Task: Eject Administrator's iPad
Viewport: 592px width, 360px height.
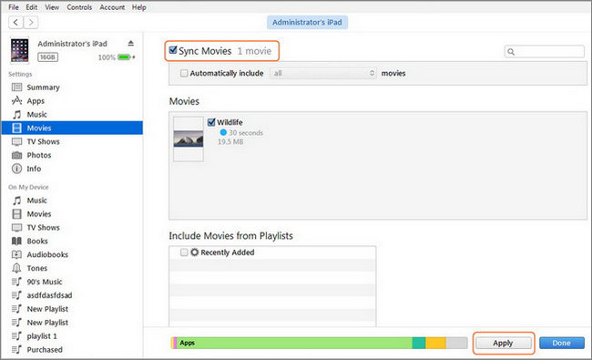Action: (130, 44)
